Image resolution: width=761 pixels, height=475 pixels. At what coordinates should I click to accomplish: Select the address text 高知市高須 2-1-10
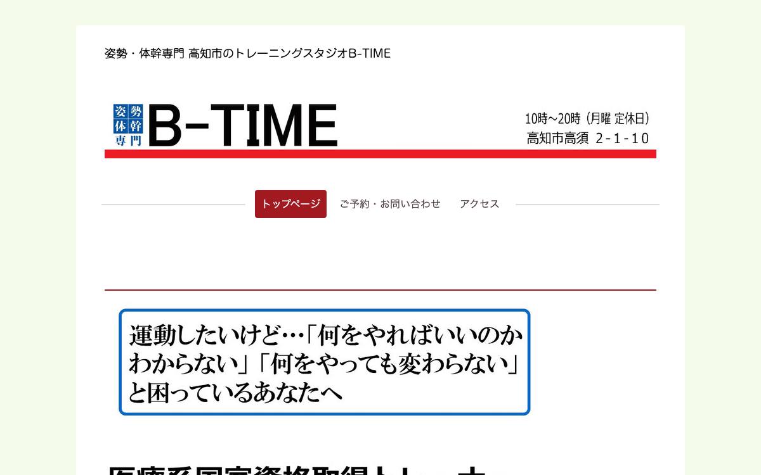588,138
